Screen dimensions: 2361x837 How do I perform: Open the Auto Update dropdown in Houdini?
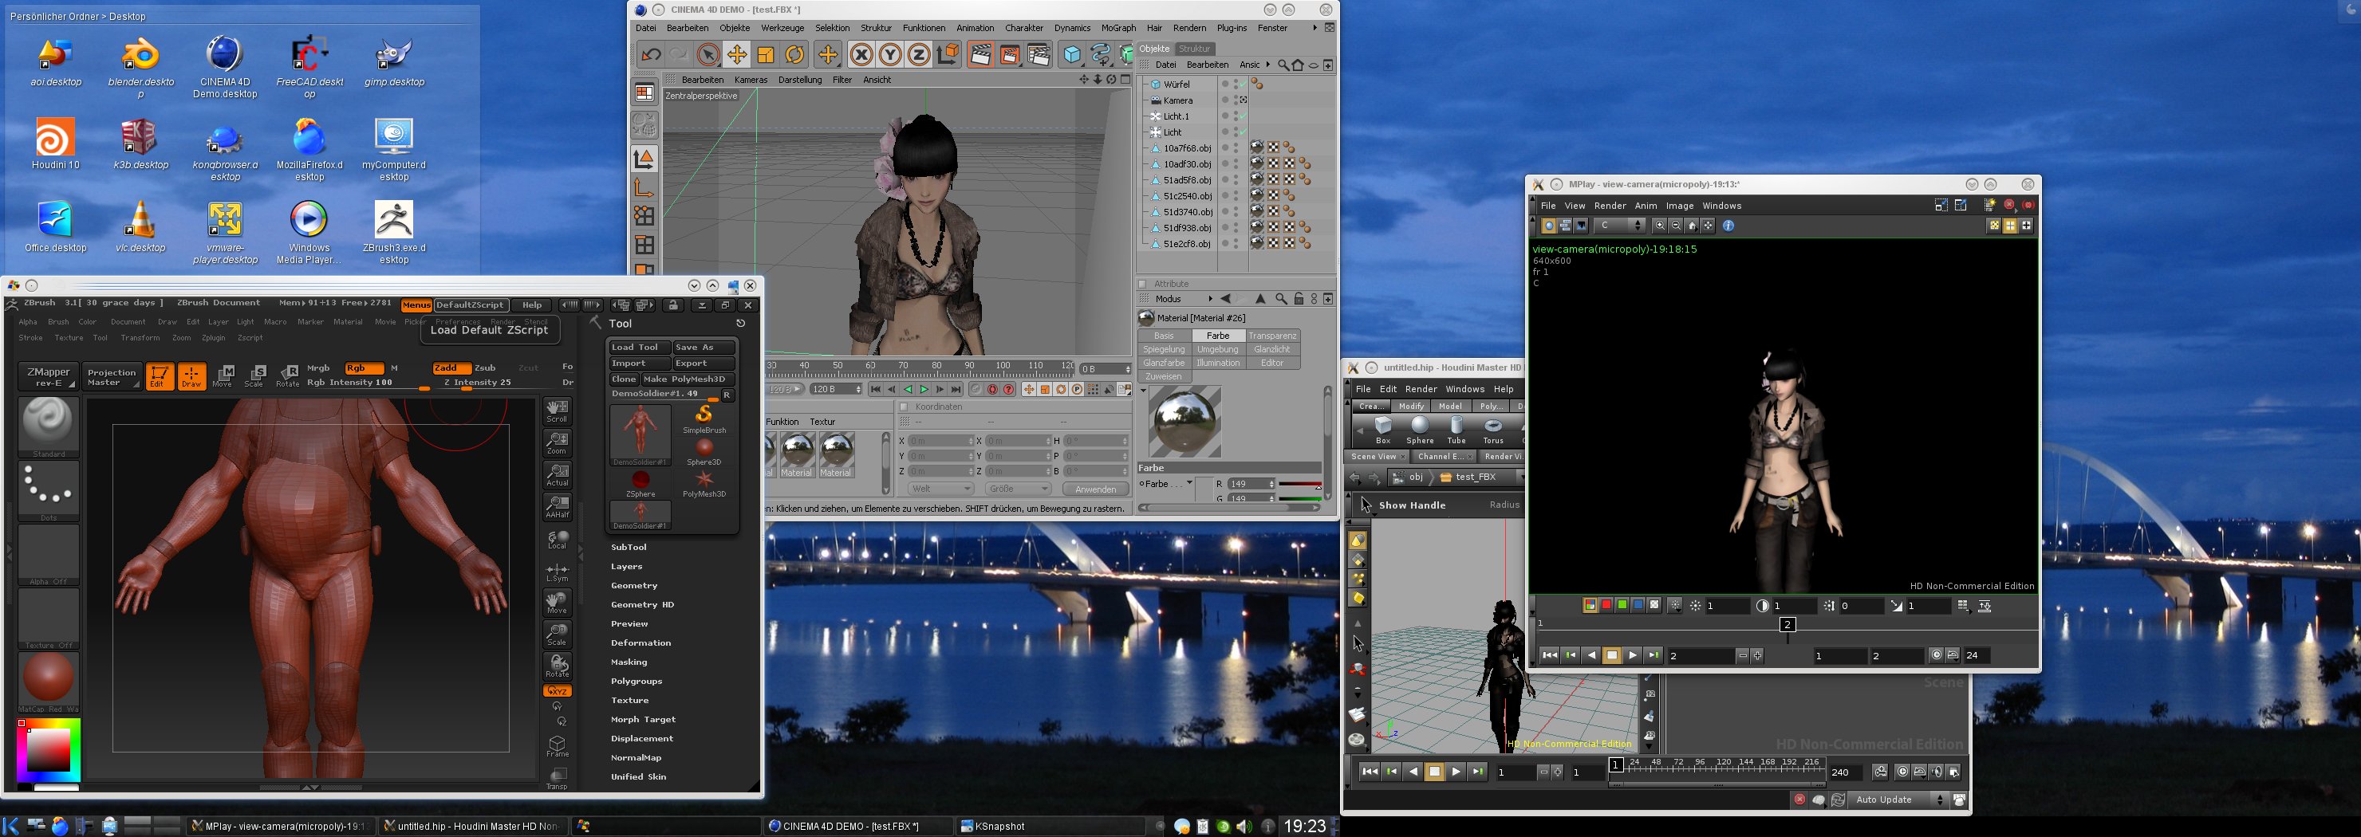(1898, 800)
